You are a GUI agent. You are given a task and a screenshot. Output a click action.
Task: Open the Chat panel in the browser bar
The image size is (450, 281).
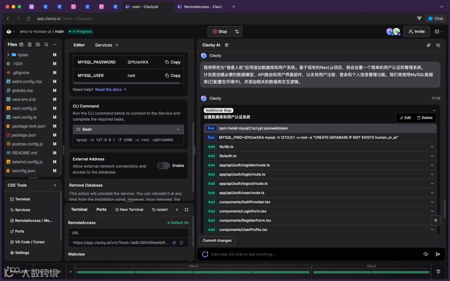pyautogui.click(x=435, y=19)
